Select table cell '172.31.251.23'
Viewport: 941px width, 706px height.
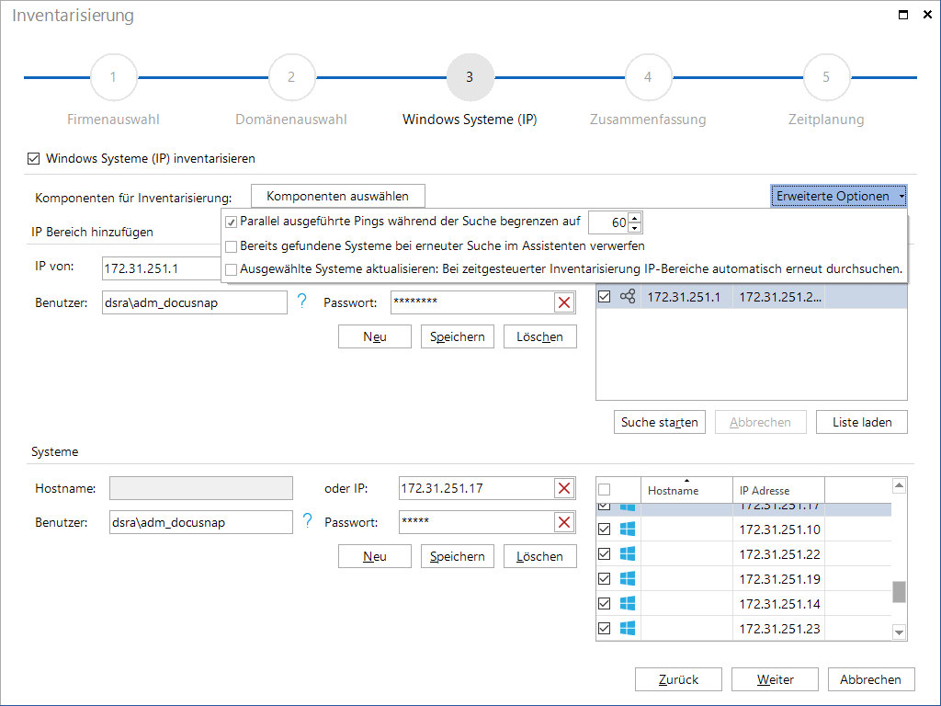pyautogui.click(x=778, y=628)
